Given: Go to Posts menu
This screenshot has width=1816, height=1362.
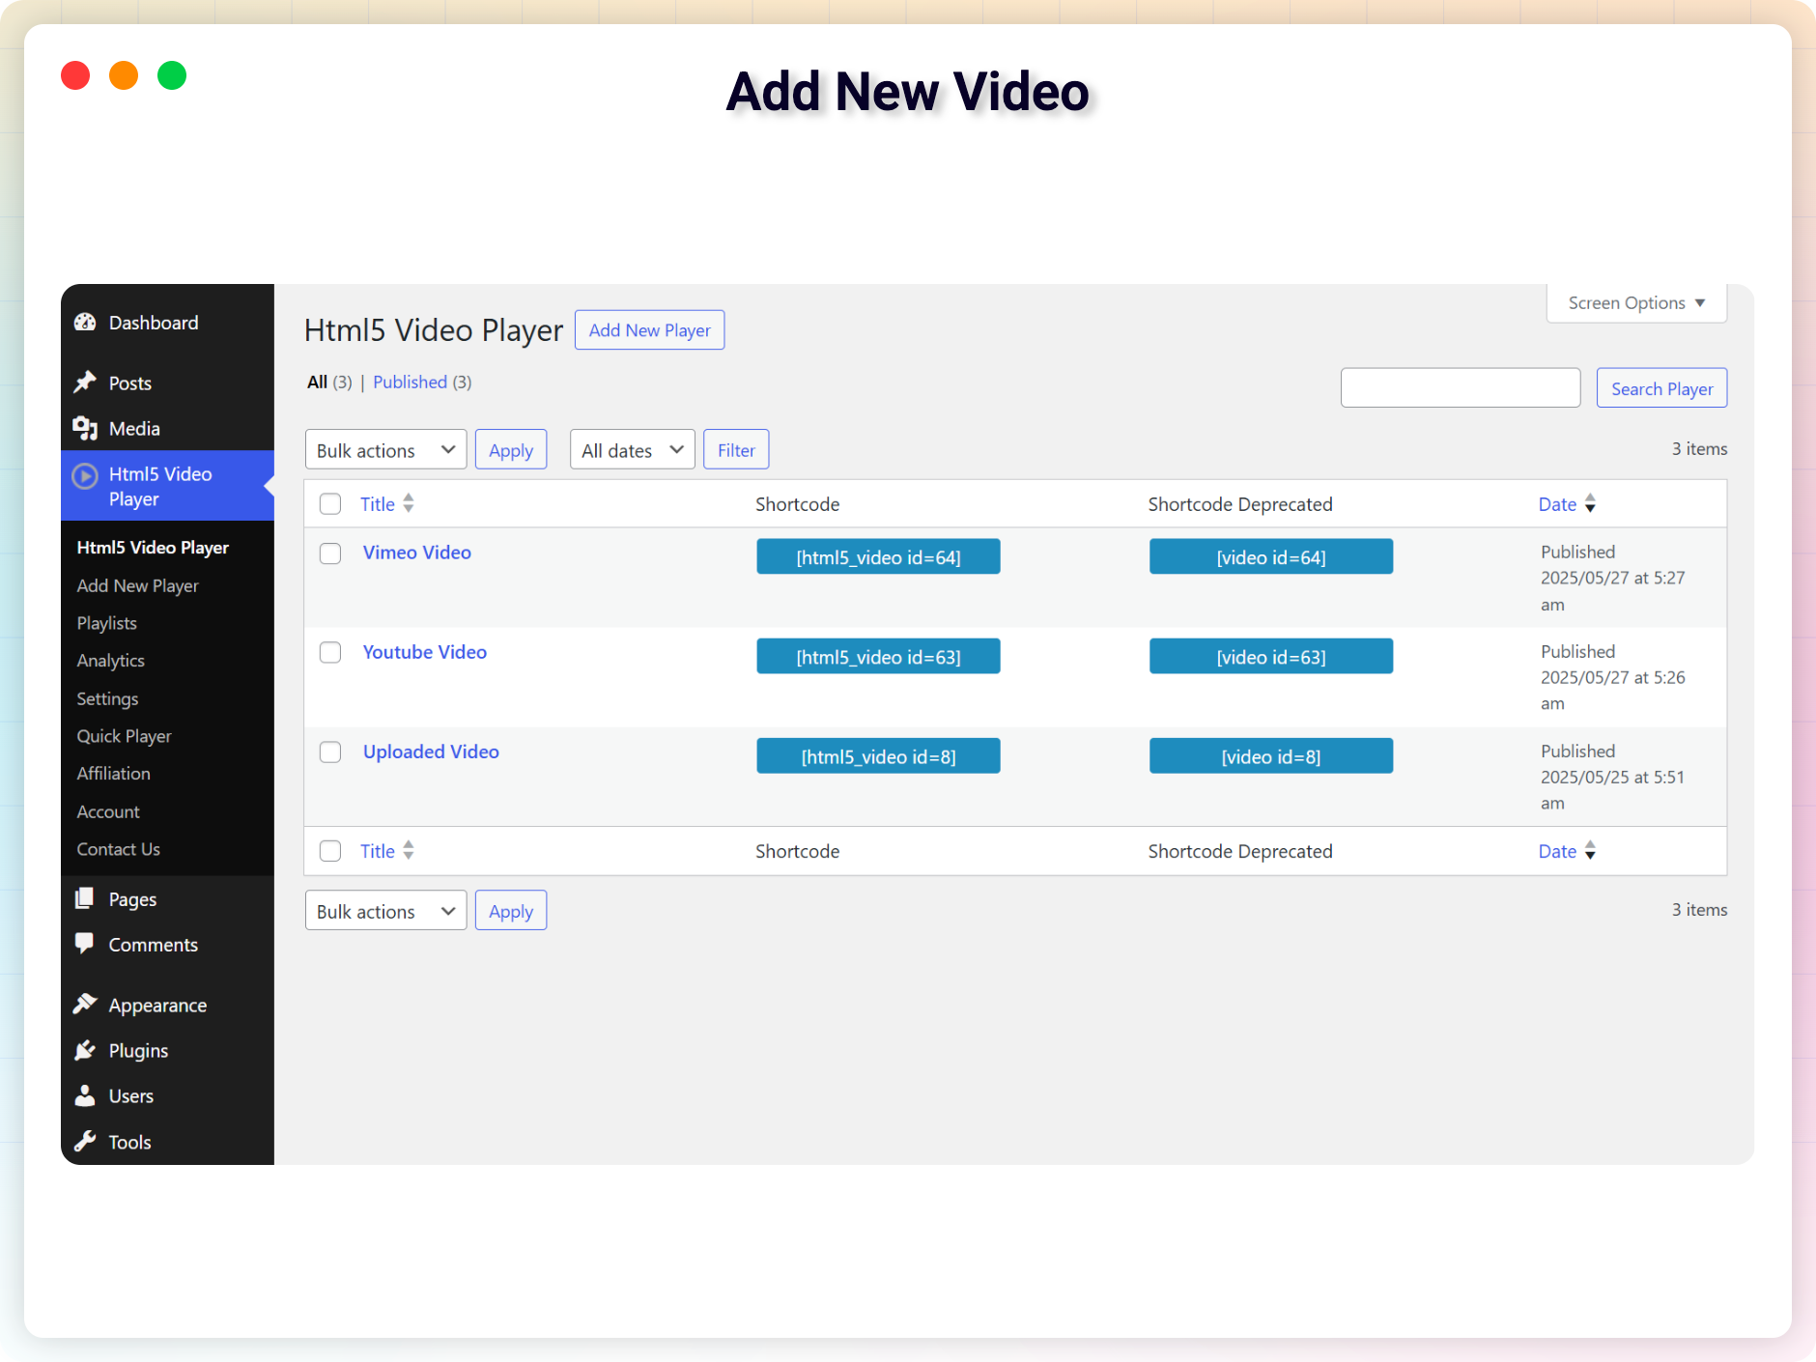Looking at the screenshot, I should [129, 383].
